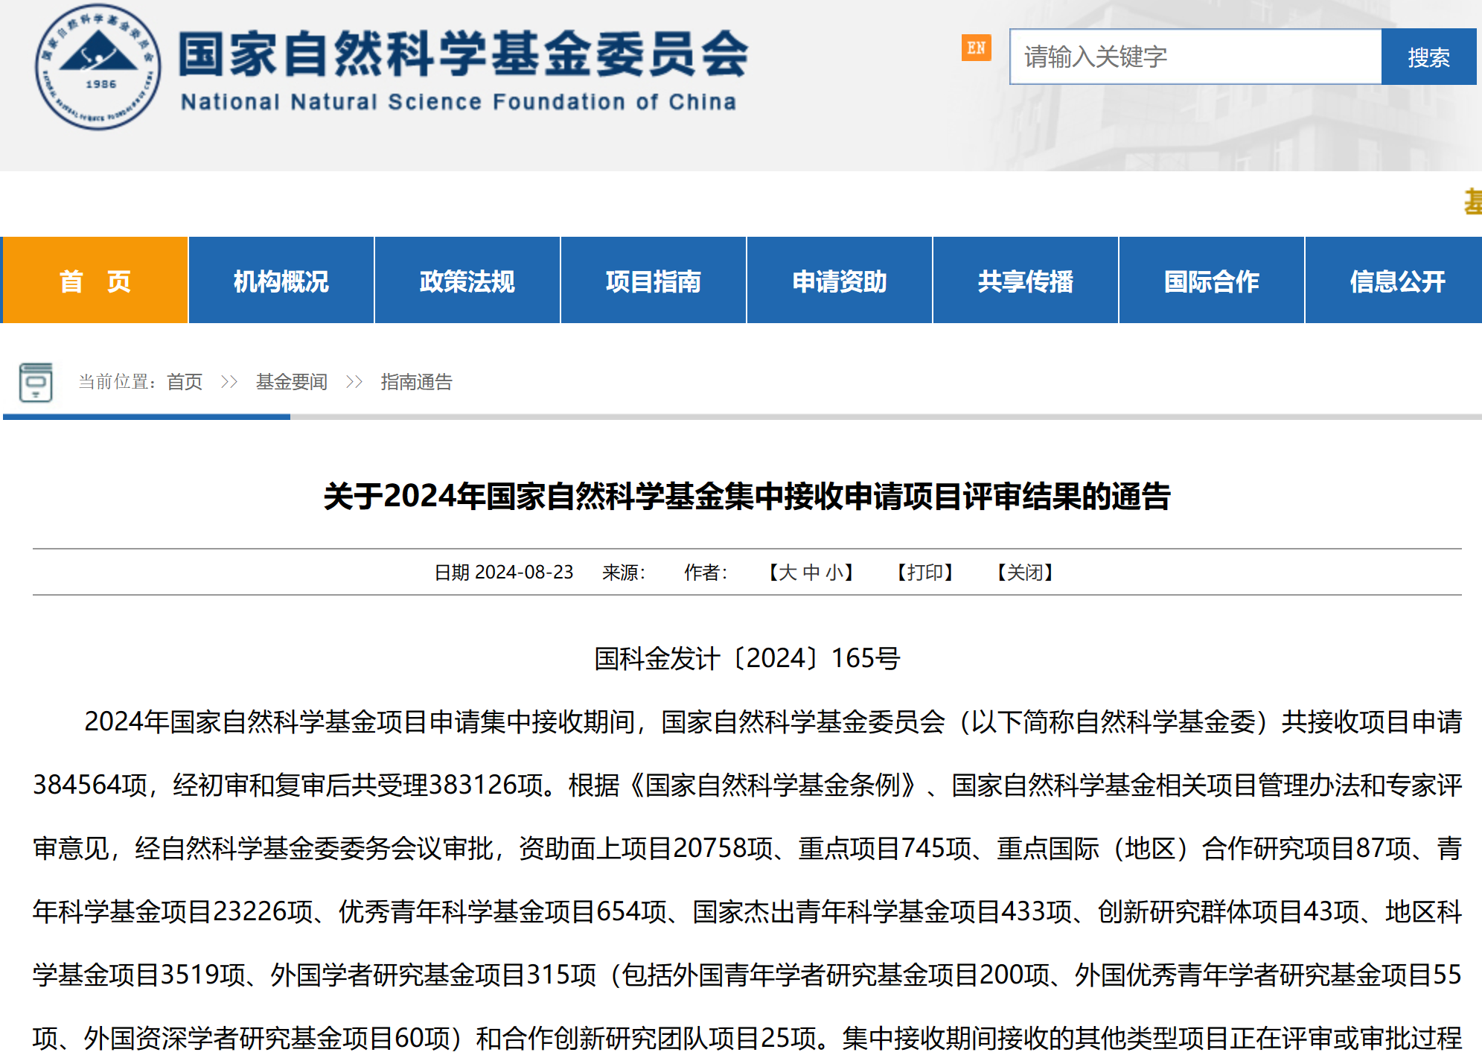The height and width of the screenshot is (1058, 1482).
Task: Open the 首页 navigation tab
Action: [x=95, y=281]
